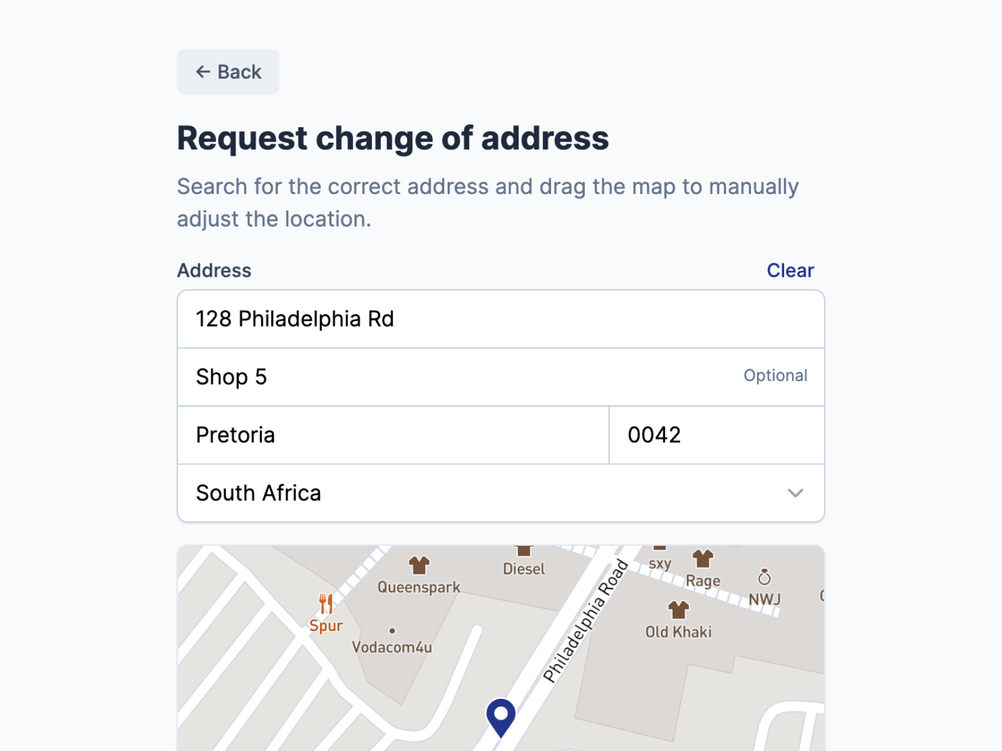The image size is (1002, 751).
Task: Click the Spur restaurant fork-and-knife icon
Action: pos(326,604)
